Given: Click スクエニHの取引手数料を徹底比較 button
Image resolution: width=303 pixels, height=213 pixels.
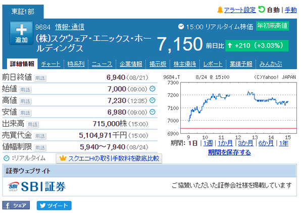Looking at the screenshot, I should tap(109, 158).
